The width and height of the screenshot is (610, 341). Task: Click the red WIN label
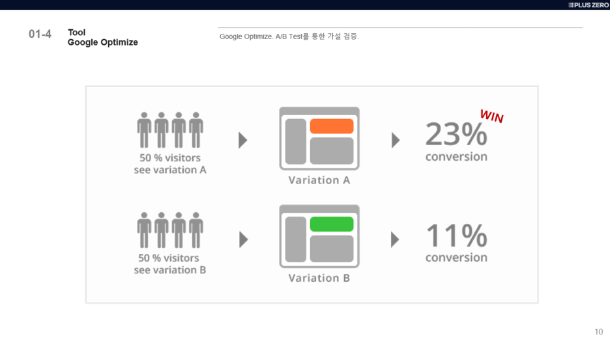click(x=491, y=116)
